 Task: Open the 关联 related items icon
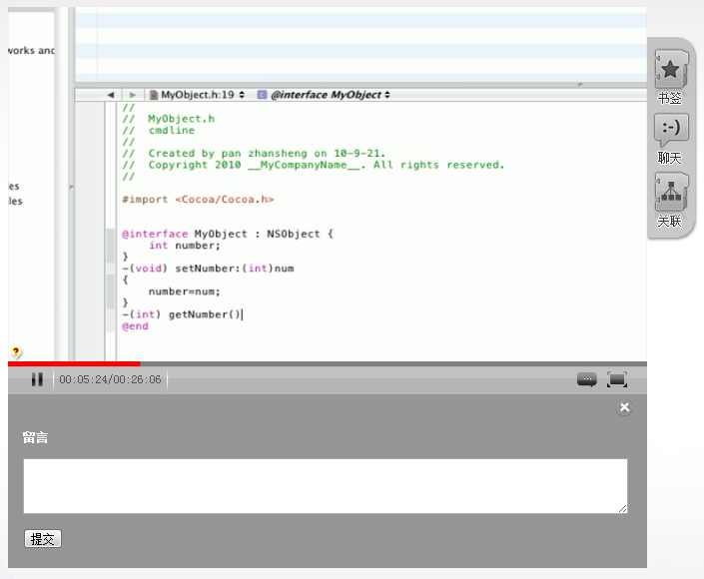click(x=670, y=192)
